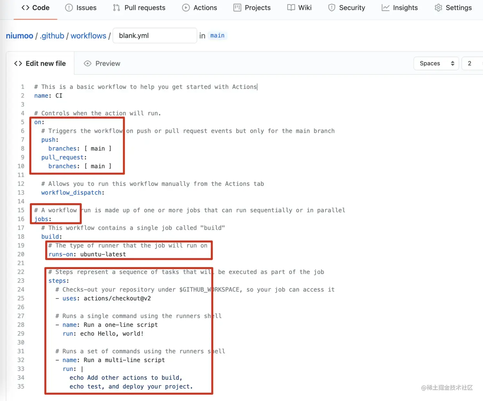Navigate to niumoo repository link
The width and height of the screenshot is (483, 401).
coord(19,36)
